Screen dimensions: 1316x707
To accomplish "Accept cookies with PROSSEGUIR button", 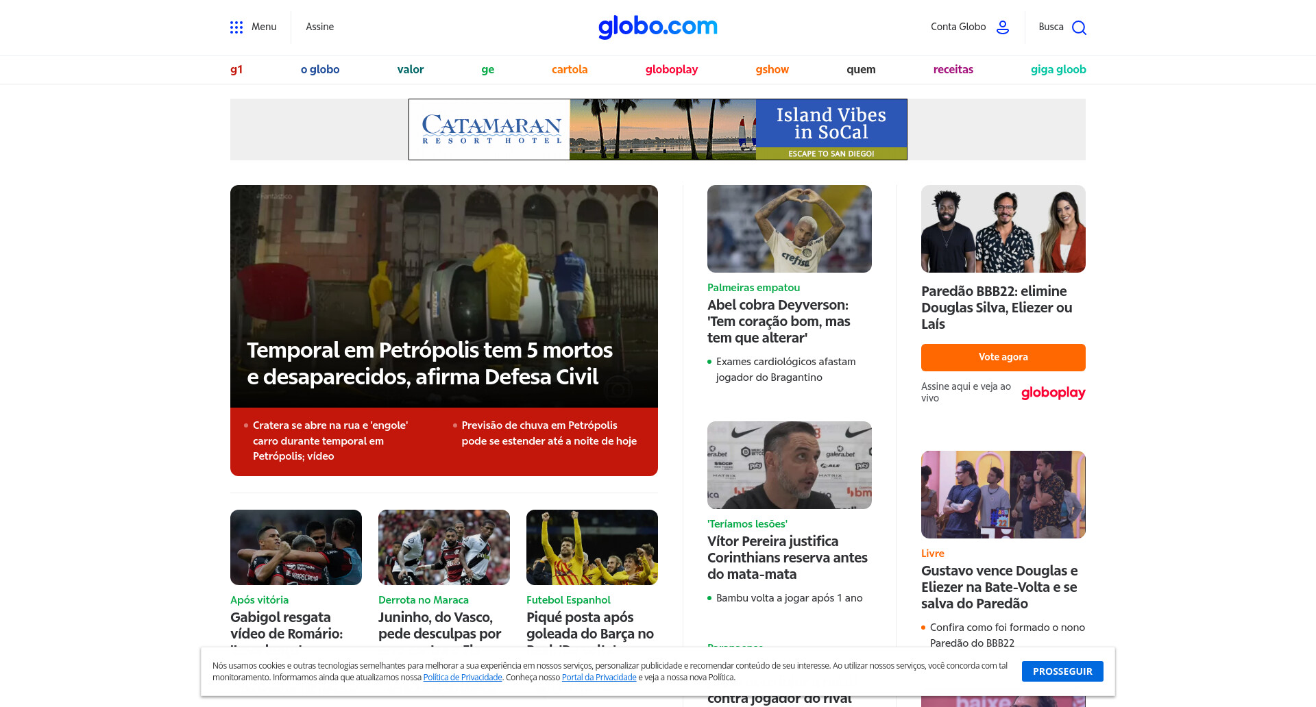I will pos(1062,671).
